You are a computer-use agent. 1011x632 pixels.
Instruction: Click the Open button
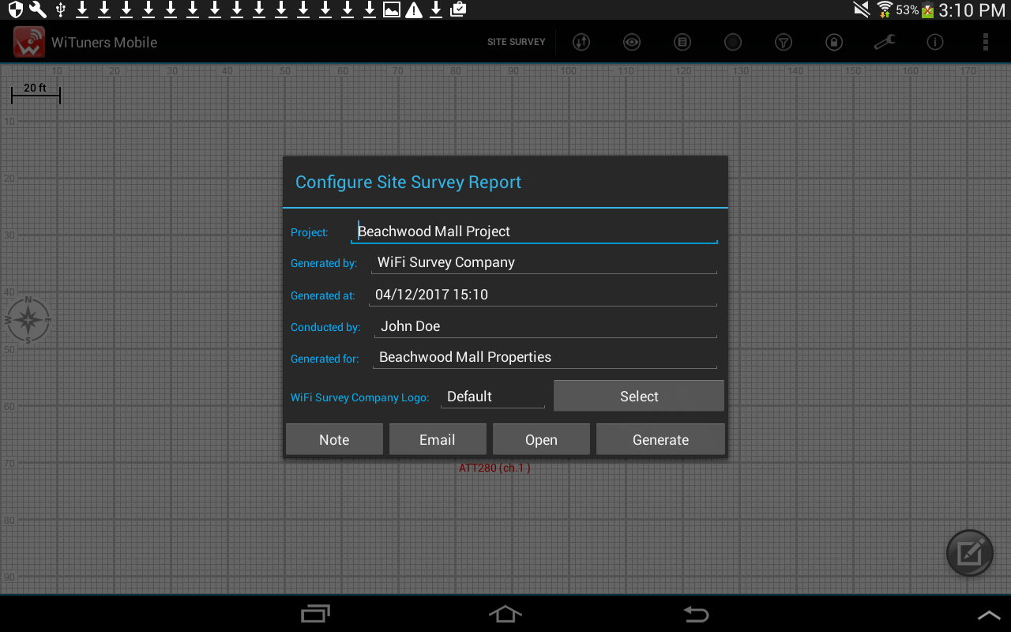tap(541, 439)
